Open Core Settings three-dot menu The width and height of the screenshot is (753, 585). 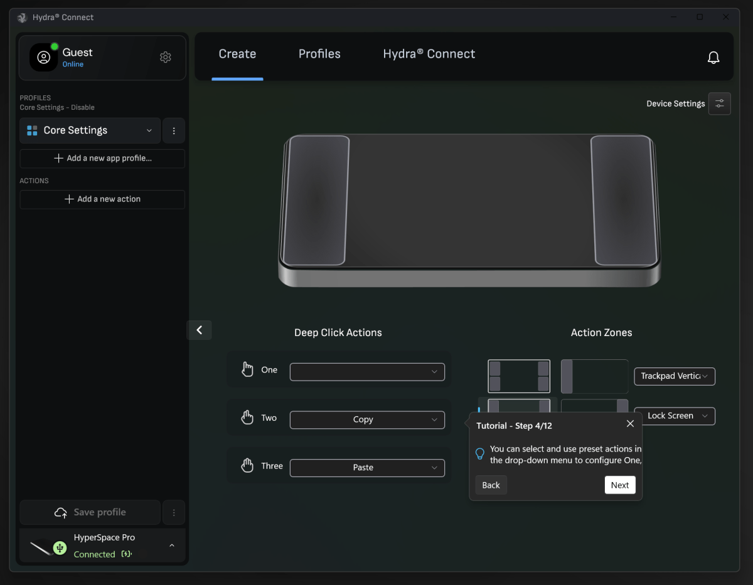174,130
